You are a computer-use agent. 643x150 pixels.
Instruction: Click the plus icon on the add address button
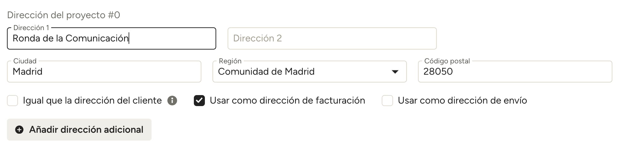pos(19,130)
